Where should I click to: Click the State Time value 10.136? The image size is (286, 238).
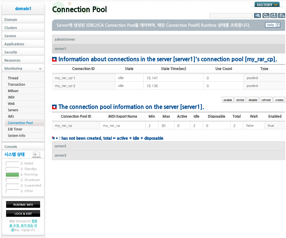(x=152, y=86)
